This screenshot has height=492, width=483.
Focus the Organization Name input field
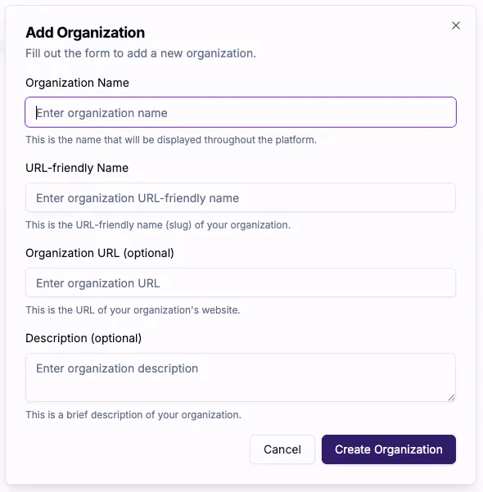241,112
